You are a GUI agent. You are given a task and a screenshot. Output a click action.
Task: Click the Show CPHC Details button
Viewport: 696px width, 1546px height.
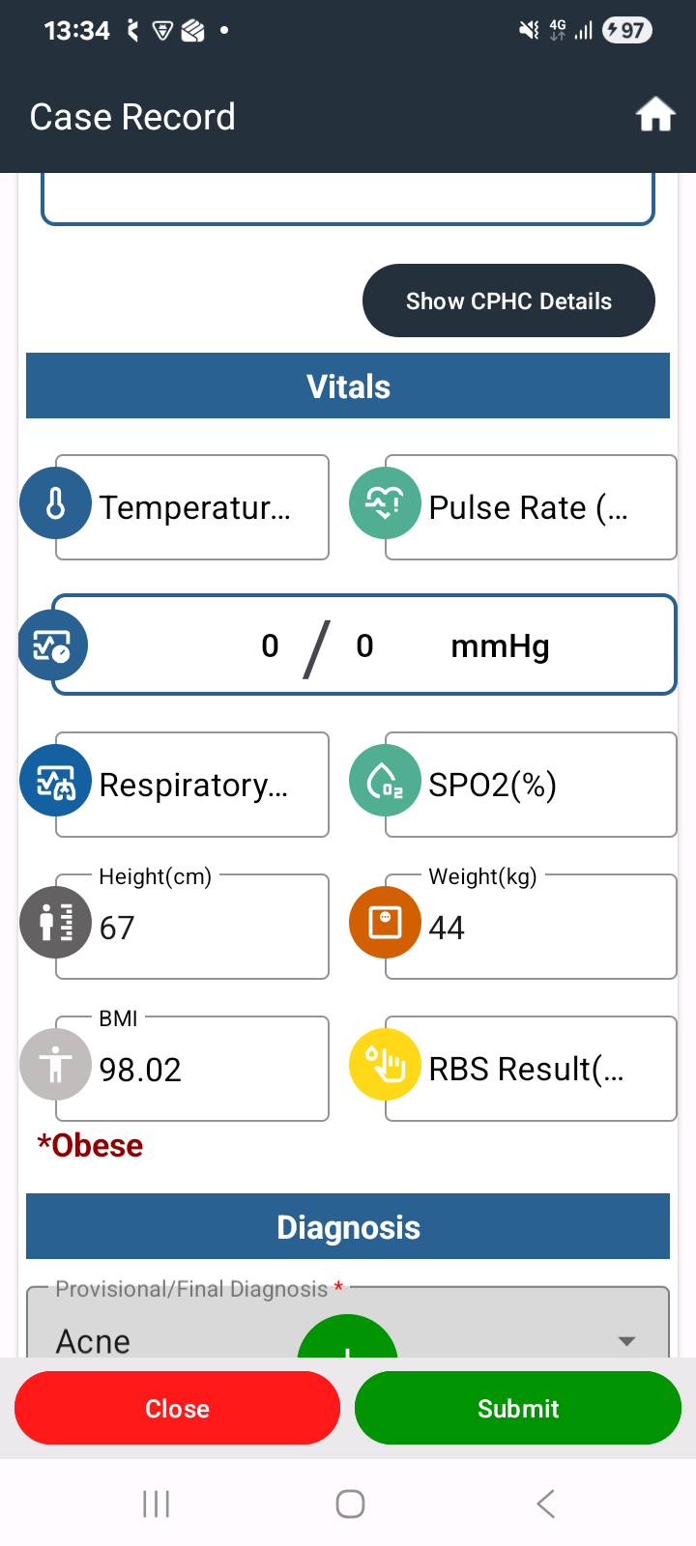pyautogui.click(x=508, y=301)
